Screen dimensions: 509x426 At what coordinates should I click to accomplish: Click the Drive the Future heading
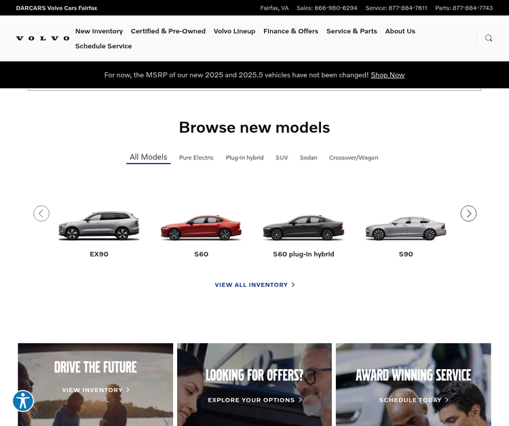point(96,367)
